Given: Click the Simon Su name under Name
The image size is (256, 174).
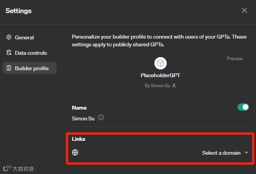Looking at the screenshot, I should tap(83, 118).
